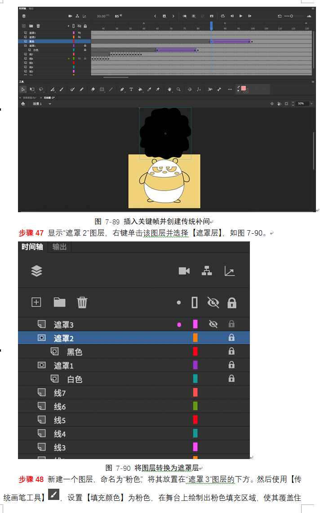The width and height of the screenshot is (320, 513).
Task: Select the Line tool
Action: click(111, 89)
